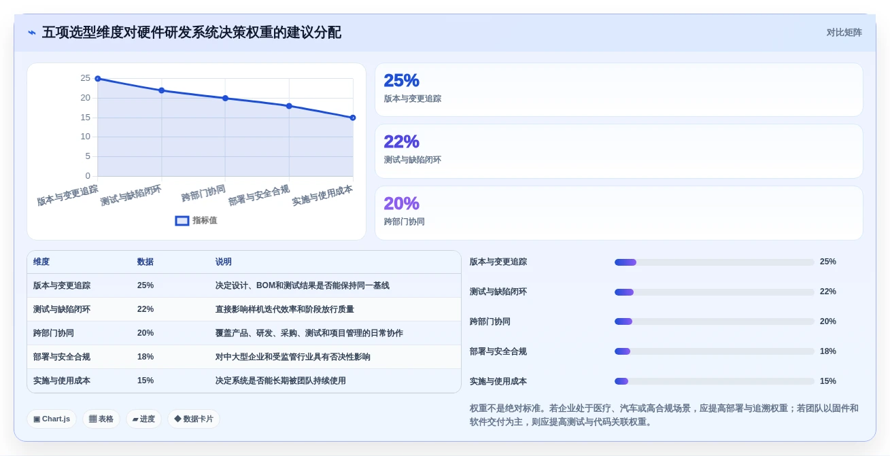The image size is (890, 456).
Task: Click table cell 部署与安全合规
Action: coord(62,357)
